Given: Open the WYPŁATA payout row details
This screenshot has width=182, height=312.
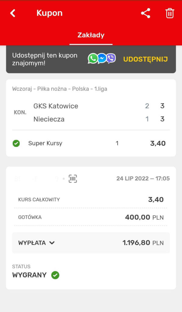Looking at the screenshot, I should coord(91,243).
